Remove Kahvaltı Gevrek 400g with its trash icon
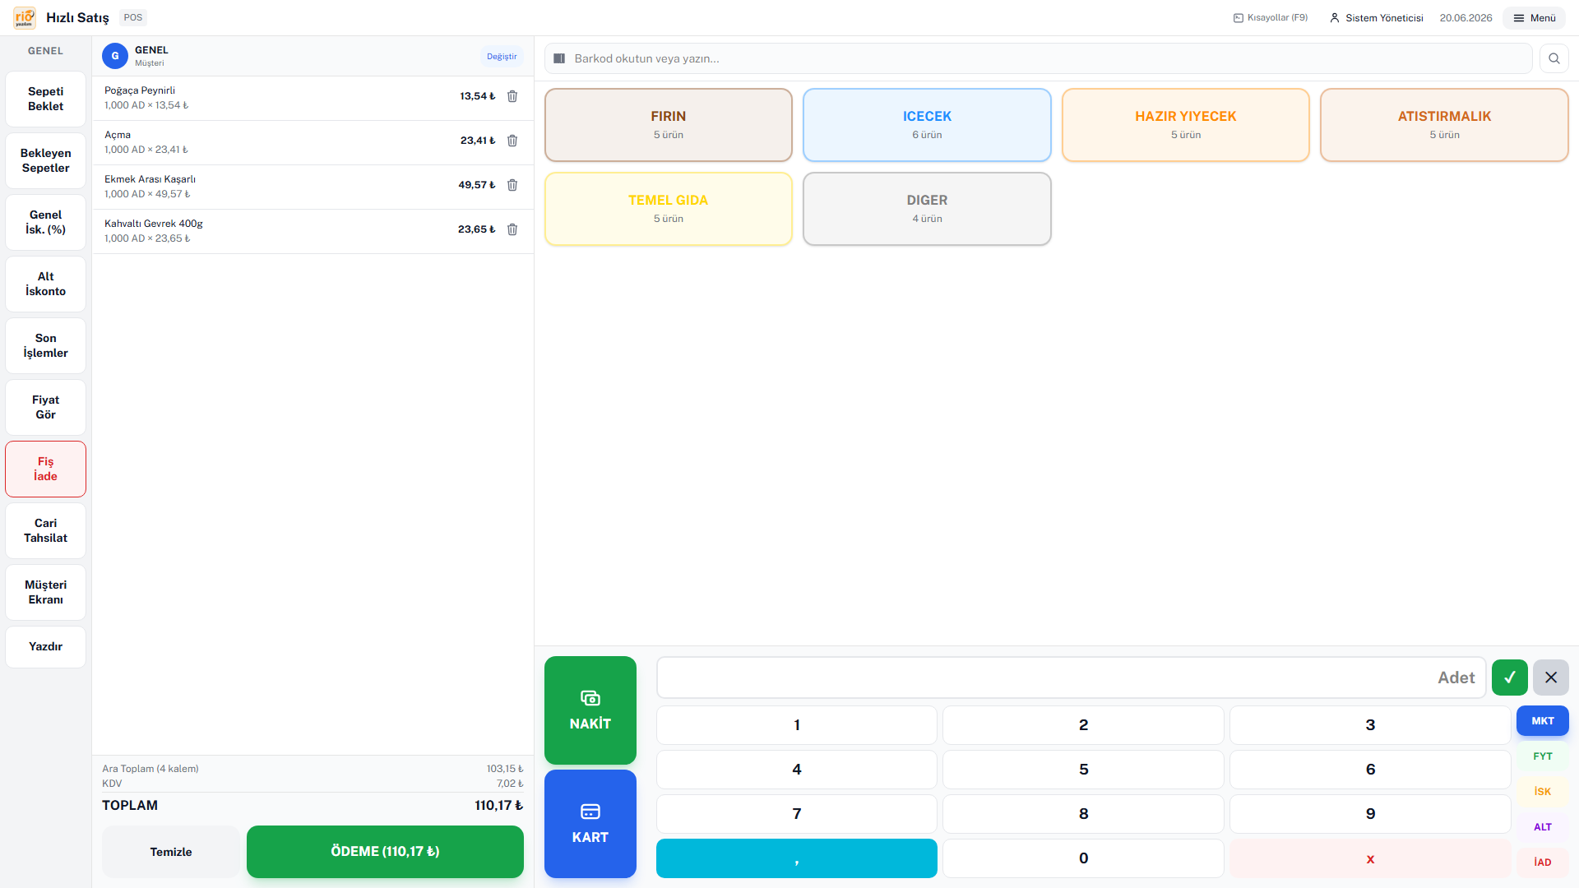 point(512,229)
